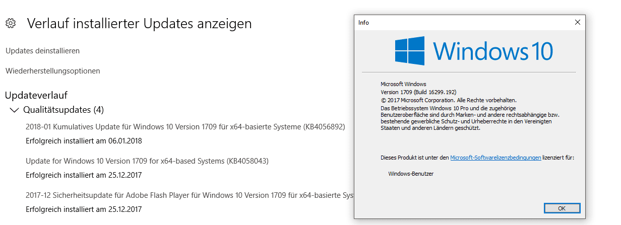Open the Microsoft-Softwarelizenzbedingungen link
The image size is (621, 225).
495,158
